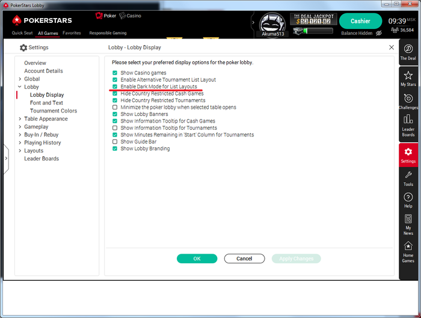Toggle Hide Country Restricted Tournaments
The image size is (421, 318).
pyautogui.click(x=115, y=100)
